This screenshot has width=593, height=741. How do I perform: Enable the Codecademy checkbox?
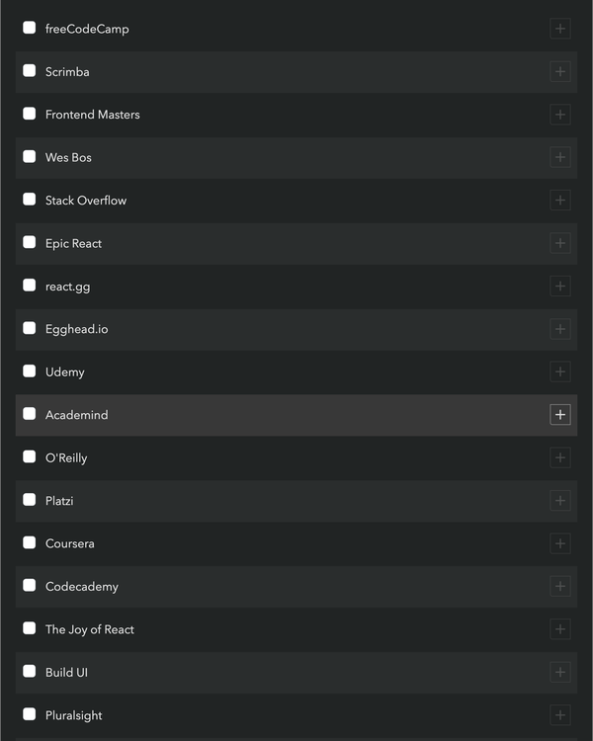[x=30, y=586]
